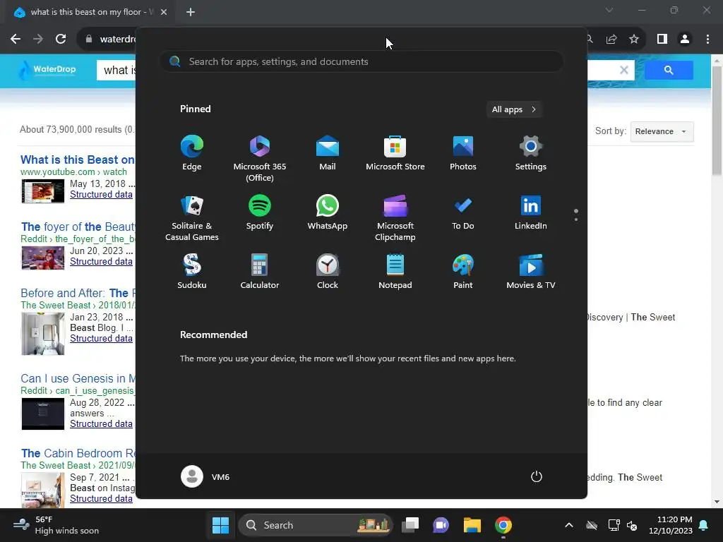Click the power button in Start menu
This screenshot has width=723, height=542.
pos(537,476)
